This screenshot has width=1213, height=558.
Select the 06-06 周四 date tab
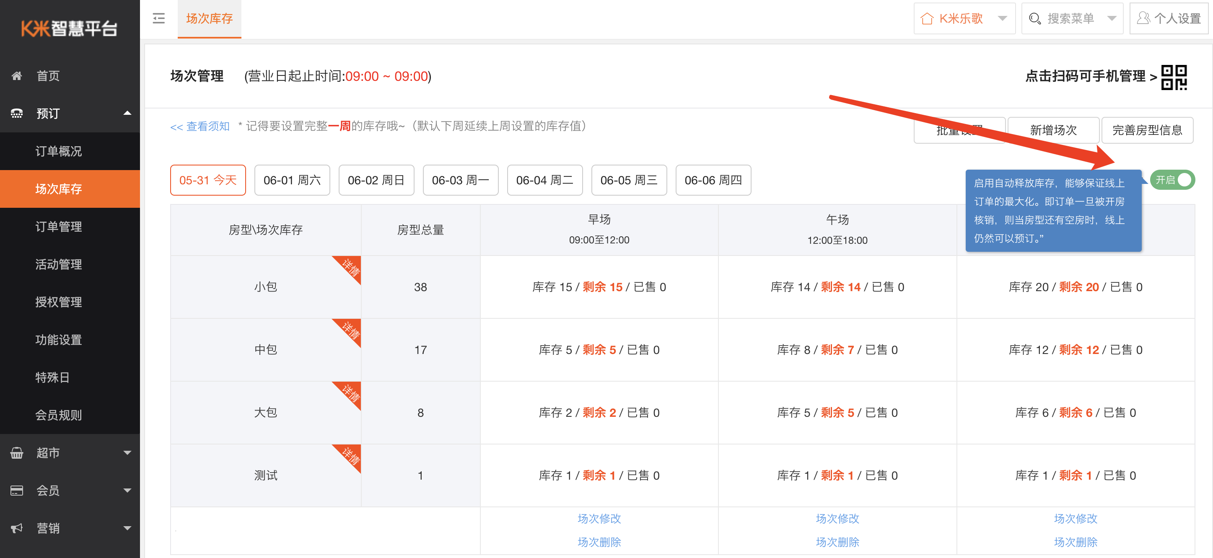tap(713, 180)
